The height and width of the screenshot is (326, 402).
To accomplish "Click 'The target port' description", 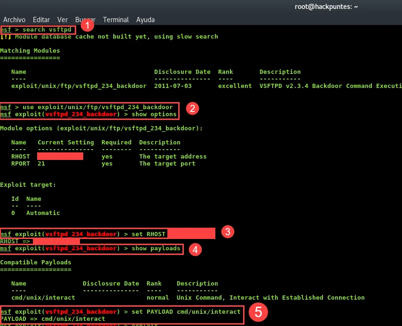I will click(x=167, y=164).
